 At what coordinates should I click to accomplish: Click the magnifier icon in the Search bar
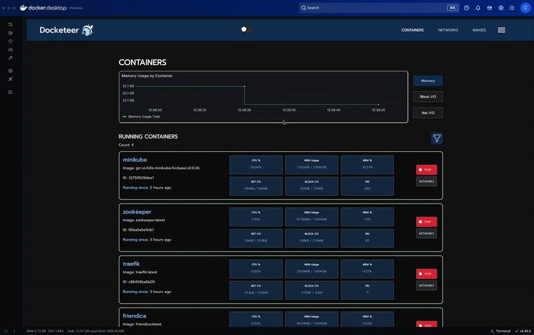pyautogui.click(x=304, y=8)
